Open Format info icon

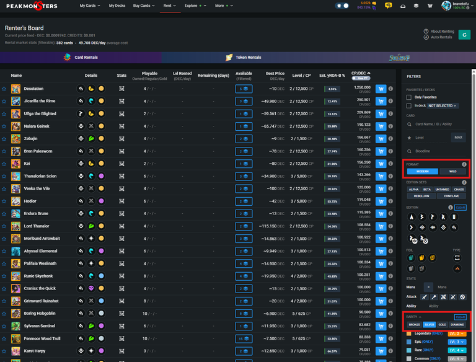[464, 164]
